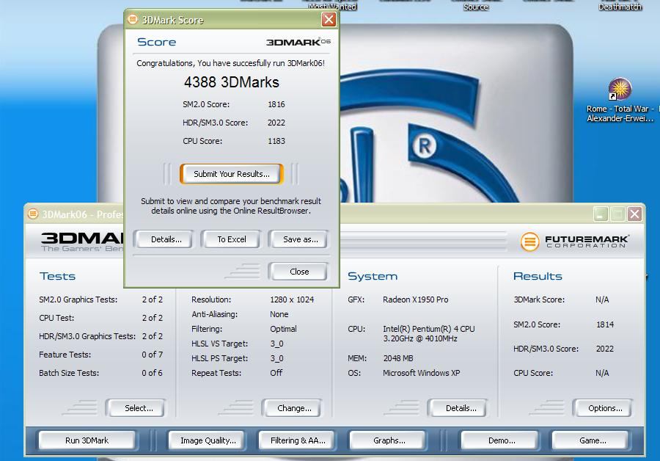Click the 3DMark06 logo in Score dialog
The width and height of the screenshot is (660, 461).
point(298,42)
